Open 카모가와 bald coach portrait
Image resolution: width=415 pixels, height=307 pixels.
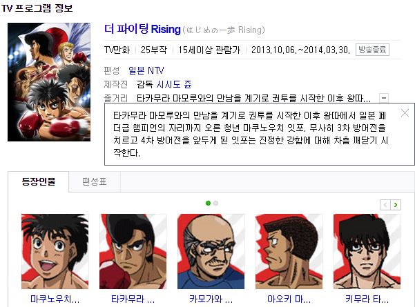211,252
